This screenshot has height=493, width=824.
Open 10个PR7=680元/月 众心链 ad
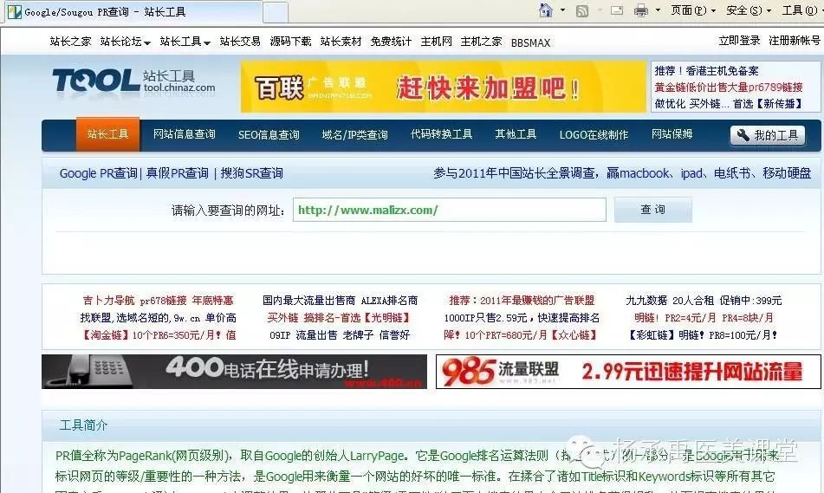click(x=522, y=334)
